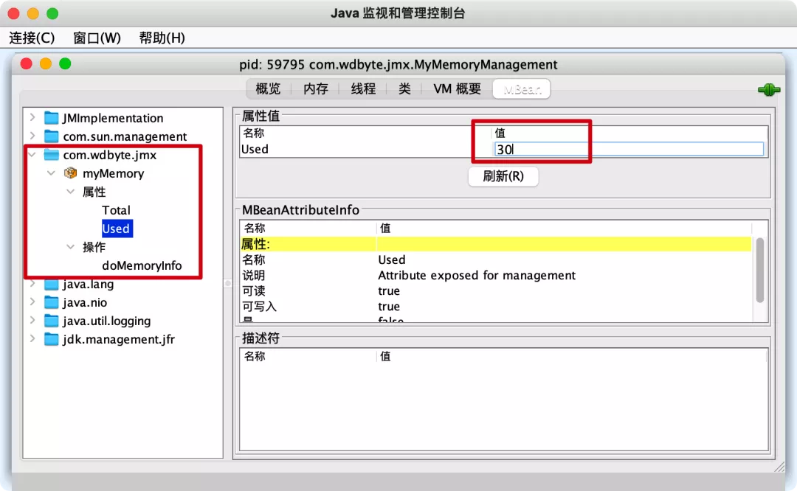Screen dimensions: 797x491
Task: Click the com.sun.management folder icon
Action: [52, 136]
